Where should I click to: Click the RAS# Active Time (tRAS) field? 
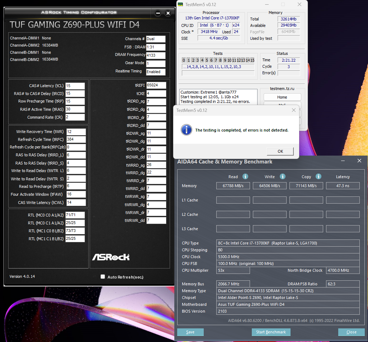point(75,109)
